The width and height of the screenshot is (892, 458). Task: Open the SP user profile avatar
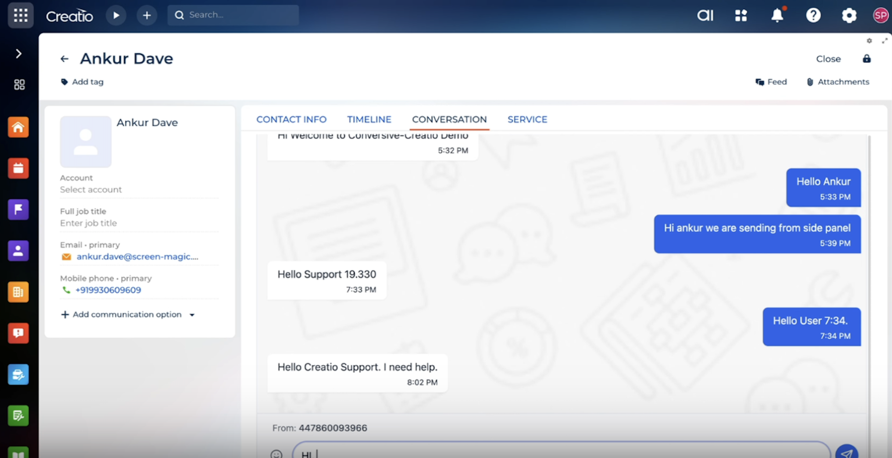click(881, 15)
